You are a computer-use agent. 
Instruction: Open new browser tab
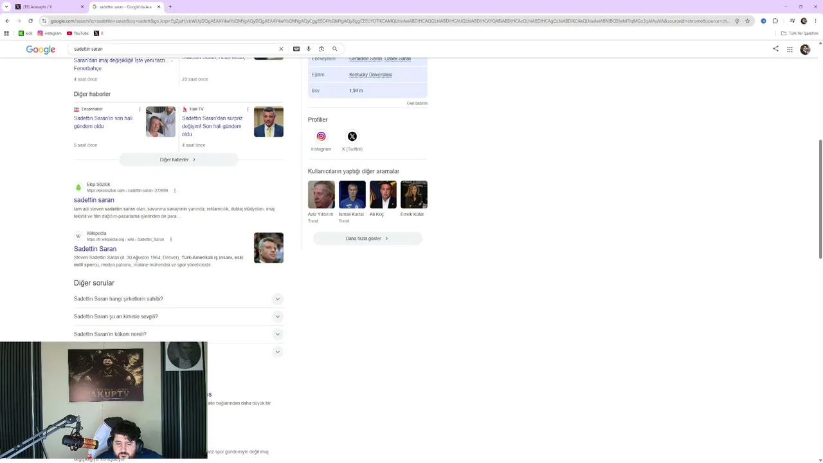pos(170,6)
